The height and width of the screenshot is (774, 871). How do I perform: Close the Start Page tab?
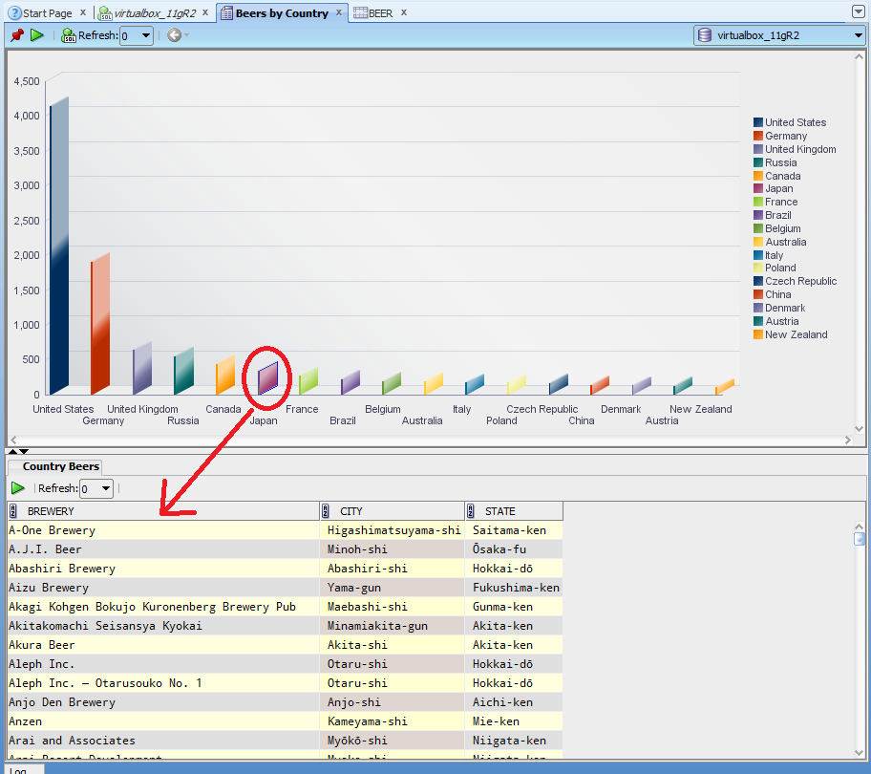coord(83,12)
